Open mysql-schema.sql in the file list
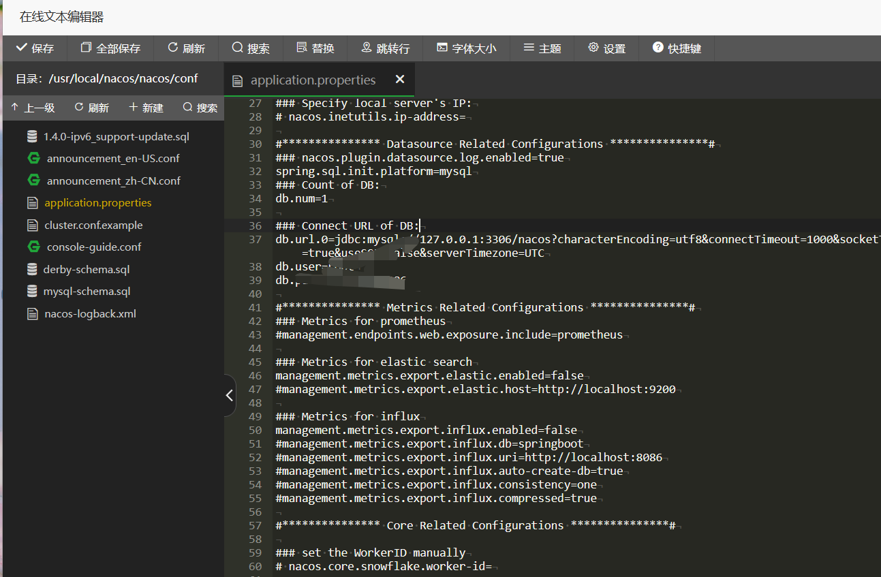Screen dimensions: 881x577 87,292
